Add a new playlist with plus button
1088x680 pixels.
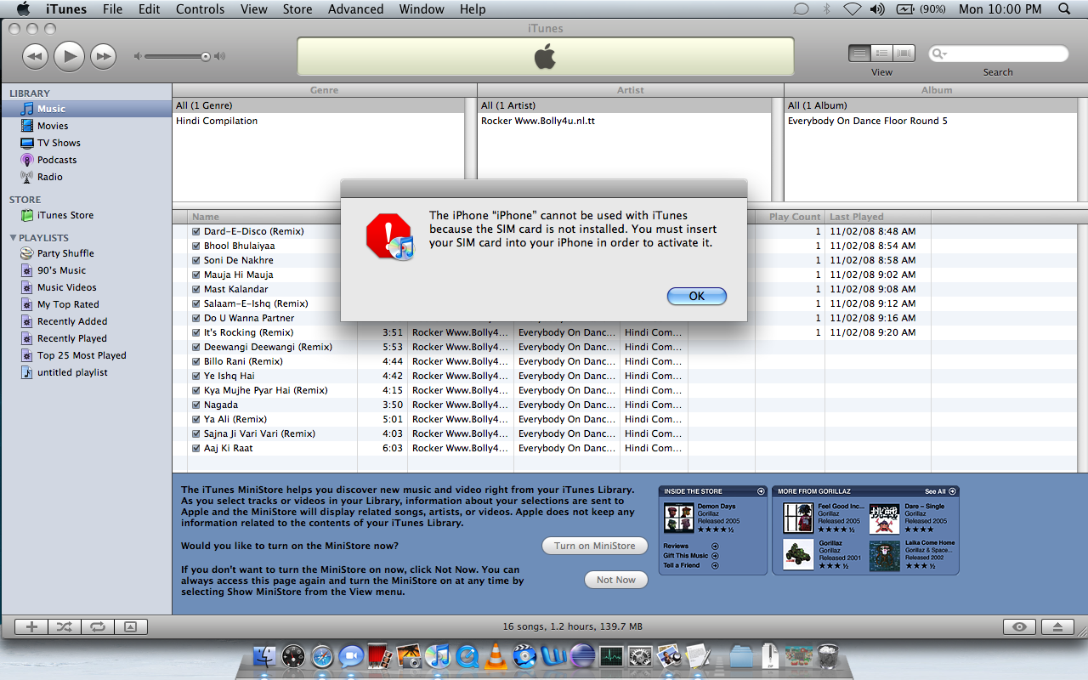click(x=31, y=627)
